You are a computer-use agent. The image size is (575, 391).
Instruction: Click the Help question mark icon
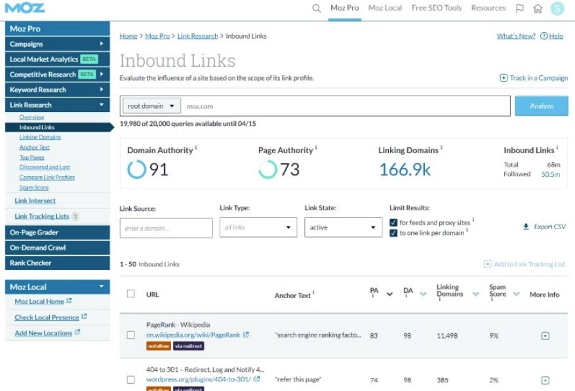coord(544,36)
